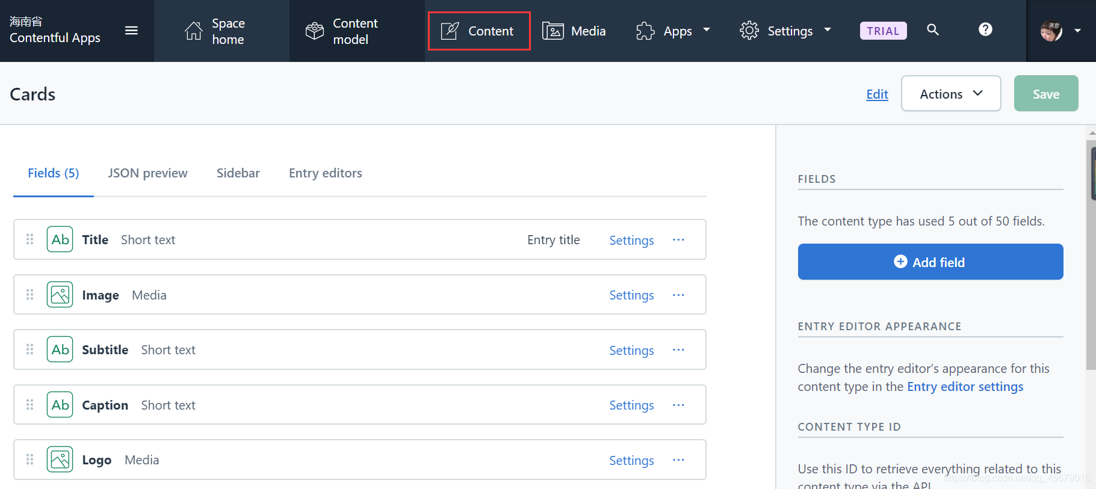Click the Ab text icon of Caption
The image size is (1096, 489).
coord(60,405)
